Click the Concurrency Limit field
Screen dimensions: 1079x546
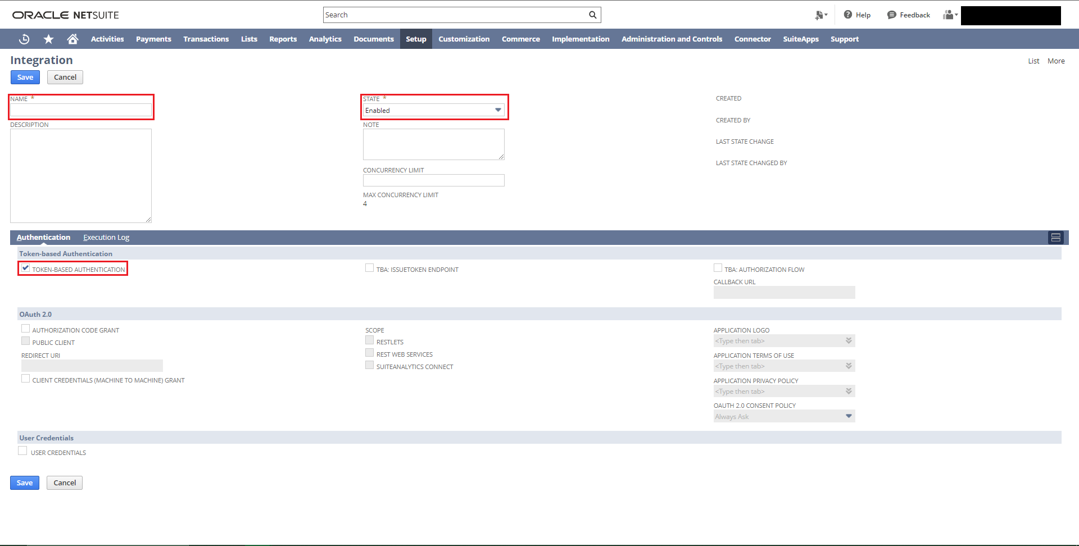(x=433, y=180)
